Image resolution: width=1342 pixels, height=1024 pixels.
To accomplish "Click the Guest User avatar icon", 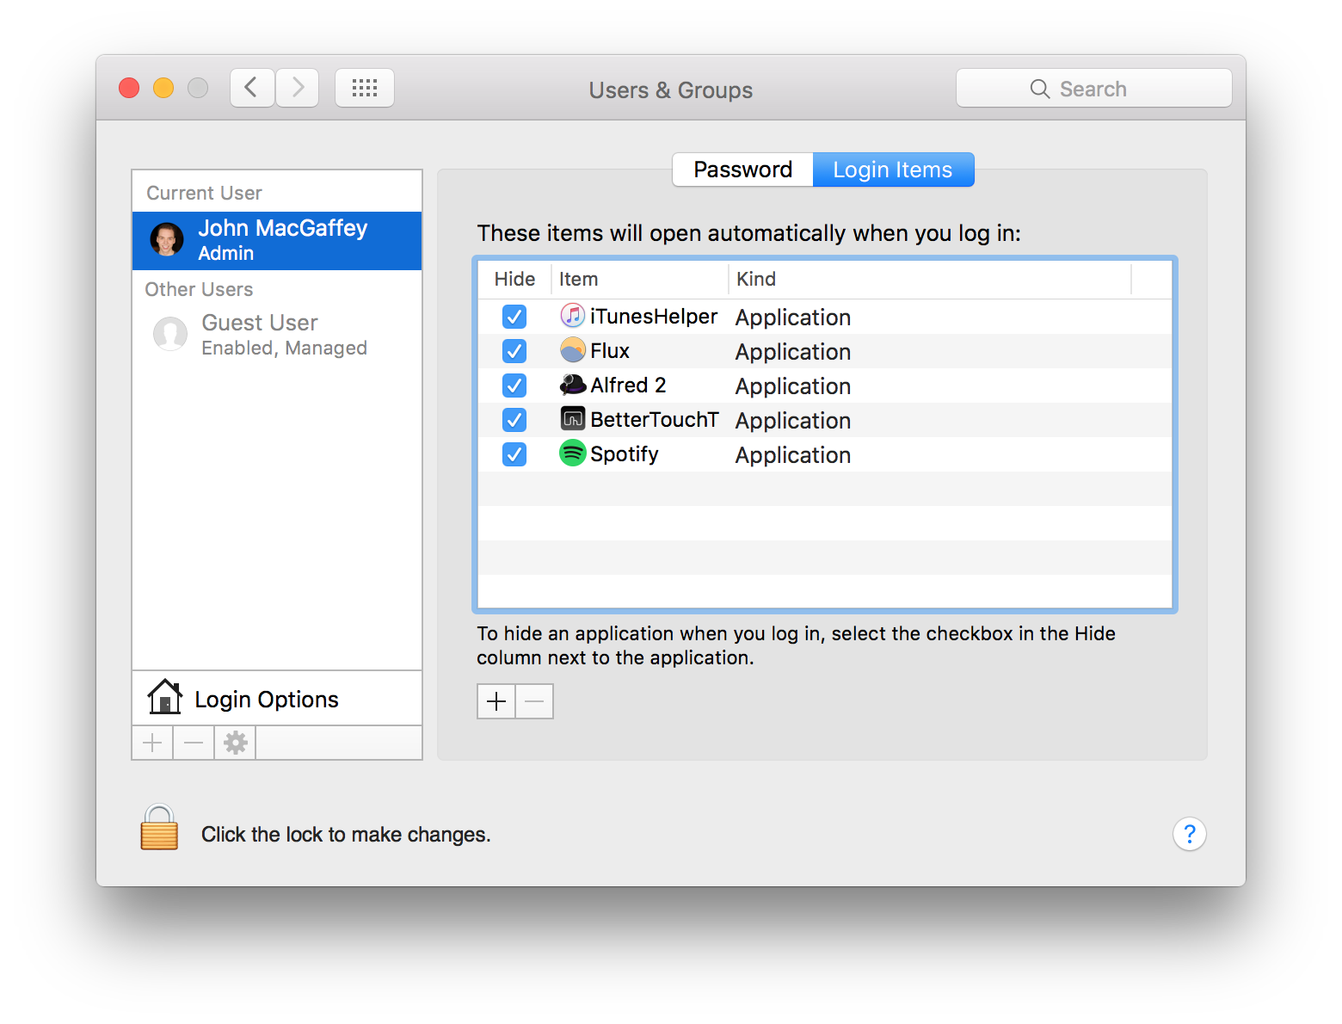I will (x=170, y=334).
